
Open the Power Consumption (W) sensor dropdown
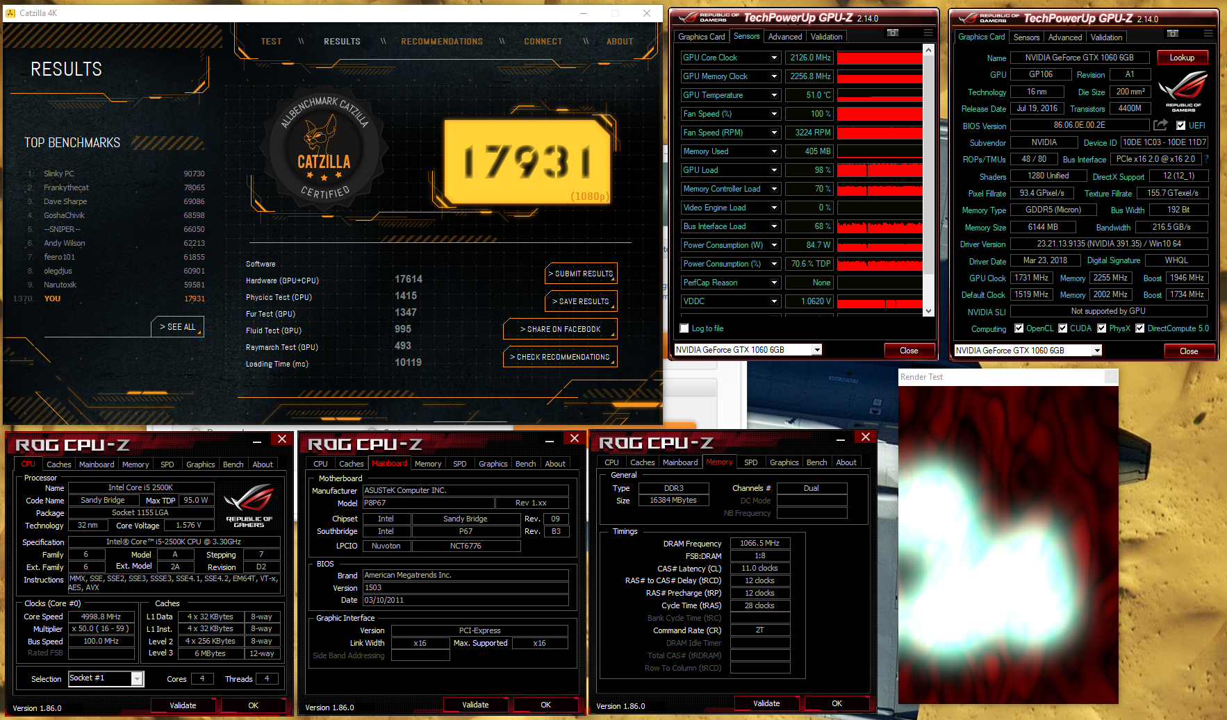tap(774, 245)
